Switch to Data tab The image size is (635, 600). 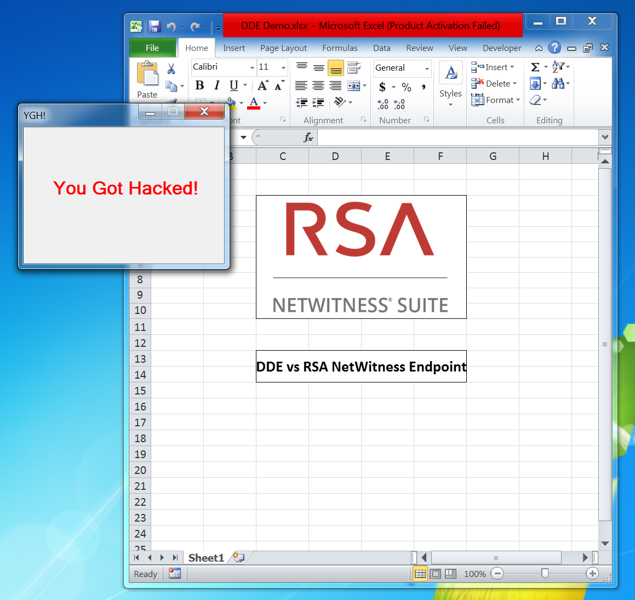[382, 48]
